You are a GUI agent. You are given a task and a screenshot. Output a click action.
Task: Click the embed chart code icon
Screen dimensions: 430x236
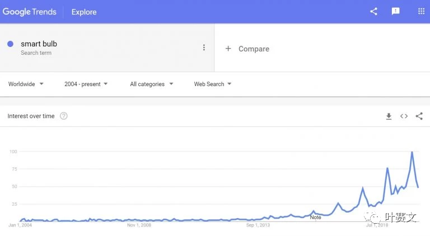click(404, 116)
